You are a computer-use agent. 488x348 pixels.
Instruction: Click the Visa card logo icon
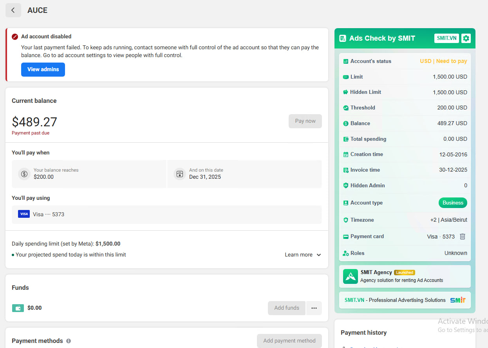click(24, 214)
